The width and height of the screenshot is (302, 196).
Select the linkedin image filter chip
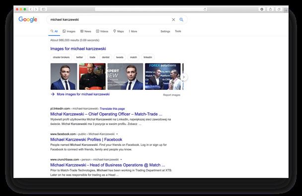(148, 58)
